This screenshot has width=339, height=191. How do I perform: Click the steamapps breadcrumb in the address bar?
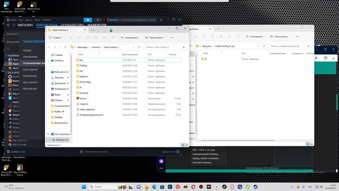[82, 47]
